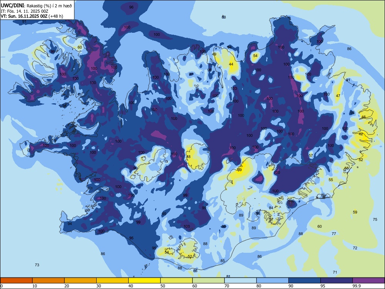Screen dimensions: 385x289
Task: Pick the 20–30 legend color band
Action: coord(80,281)
